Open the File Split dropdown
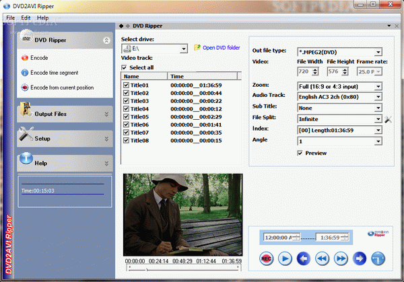 coord(378,119)
